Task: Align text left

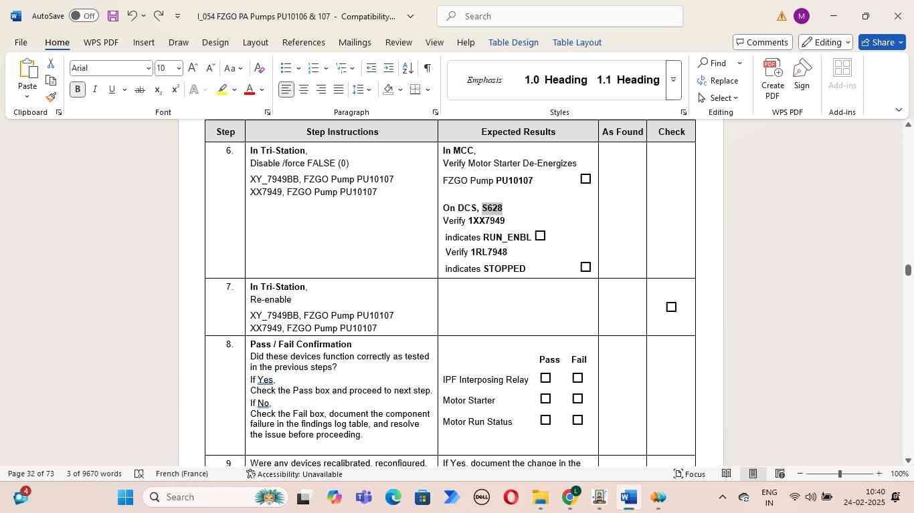Action: pyautogui.click(x=286, y=90)
